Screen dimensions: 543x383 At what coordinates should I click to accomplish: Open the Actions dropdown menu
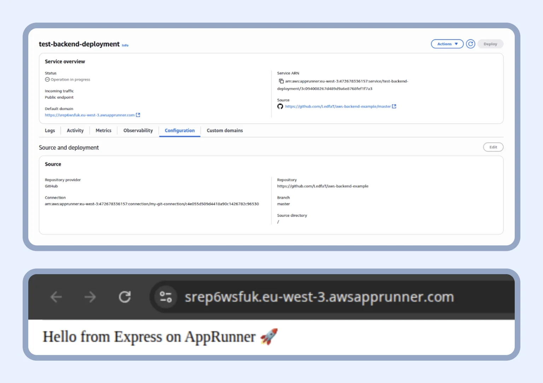point(447,44)
